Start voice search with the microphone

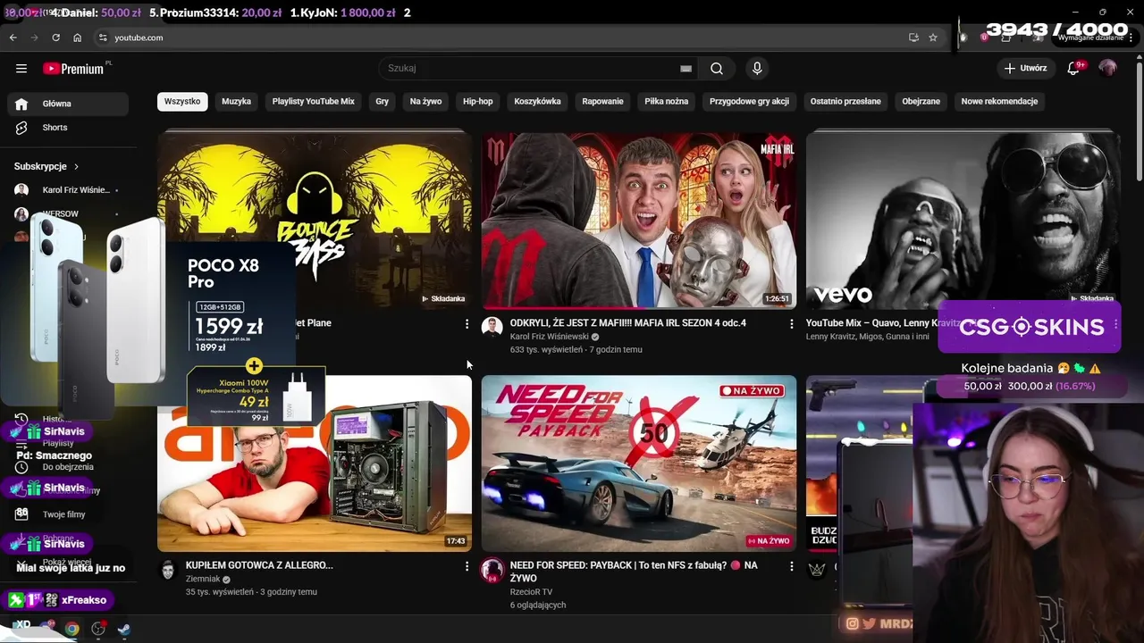point(757,68)
